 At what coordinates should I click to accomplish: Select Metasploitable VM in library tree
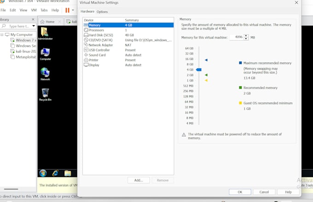[x=23, y=57]
